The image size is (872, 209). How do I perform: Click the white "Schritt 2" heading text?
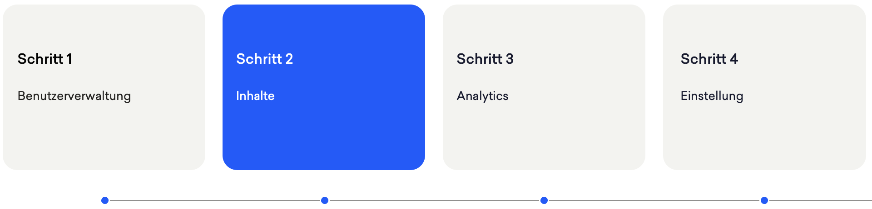point(264,59)
